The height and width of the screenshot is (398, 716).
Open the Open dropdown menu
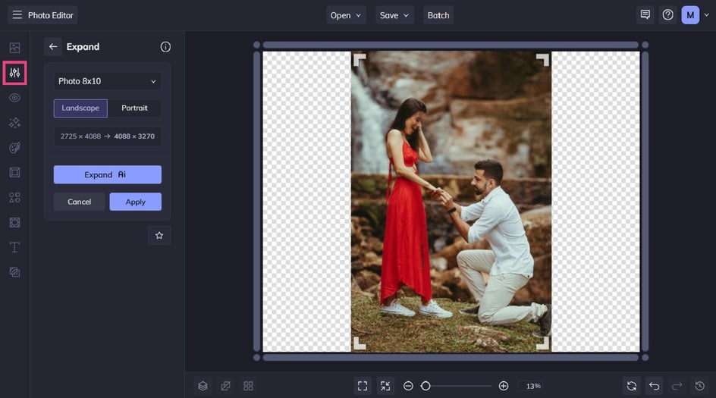tap(346, 15)
